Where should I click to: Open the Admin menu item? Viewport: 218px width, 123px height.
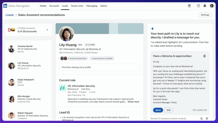pos(104,6)
